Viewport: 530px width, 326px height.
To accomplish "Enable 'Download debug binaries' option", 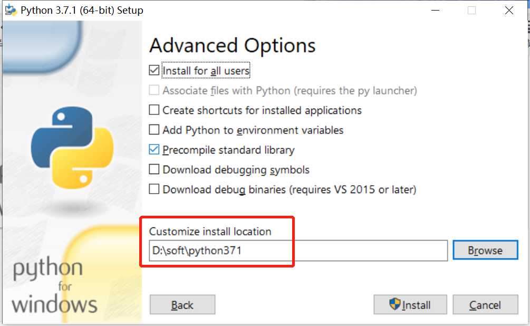I will pos(155,189).
